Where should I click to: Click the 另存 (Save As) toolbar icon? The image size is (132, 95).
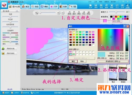click(x=101, y=6)
